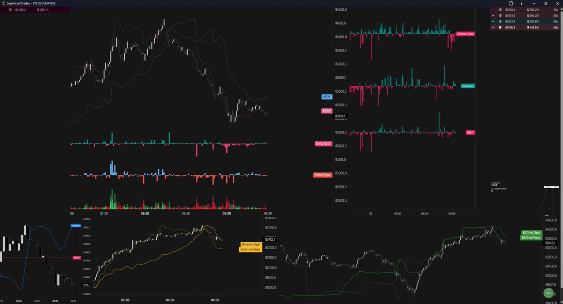Click the exchange icon in the 83421.8 row
This screenshot has width=563, height=304.
click(x=500, y=22)
